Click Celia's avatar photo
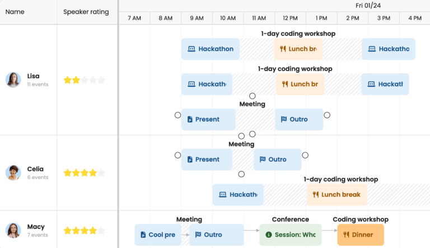 pyautogui.click(x=13, y=172)
